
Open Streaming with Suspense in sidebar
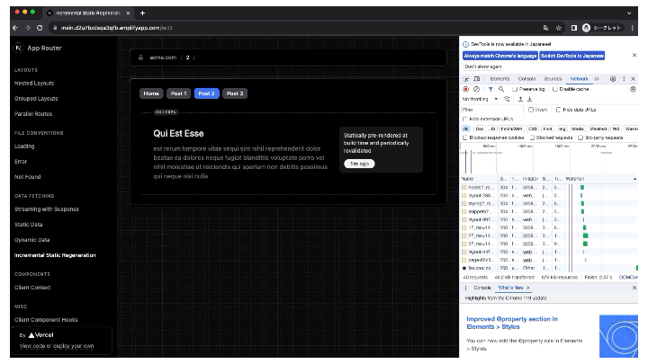click(x=47, y=209)
